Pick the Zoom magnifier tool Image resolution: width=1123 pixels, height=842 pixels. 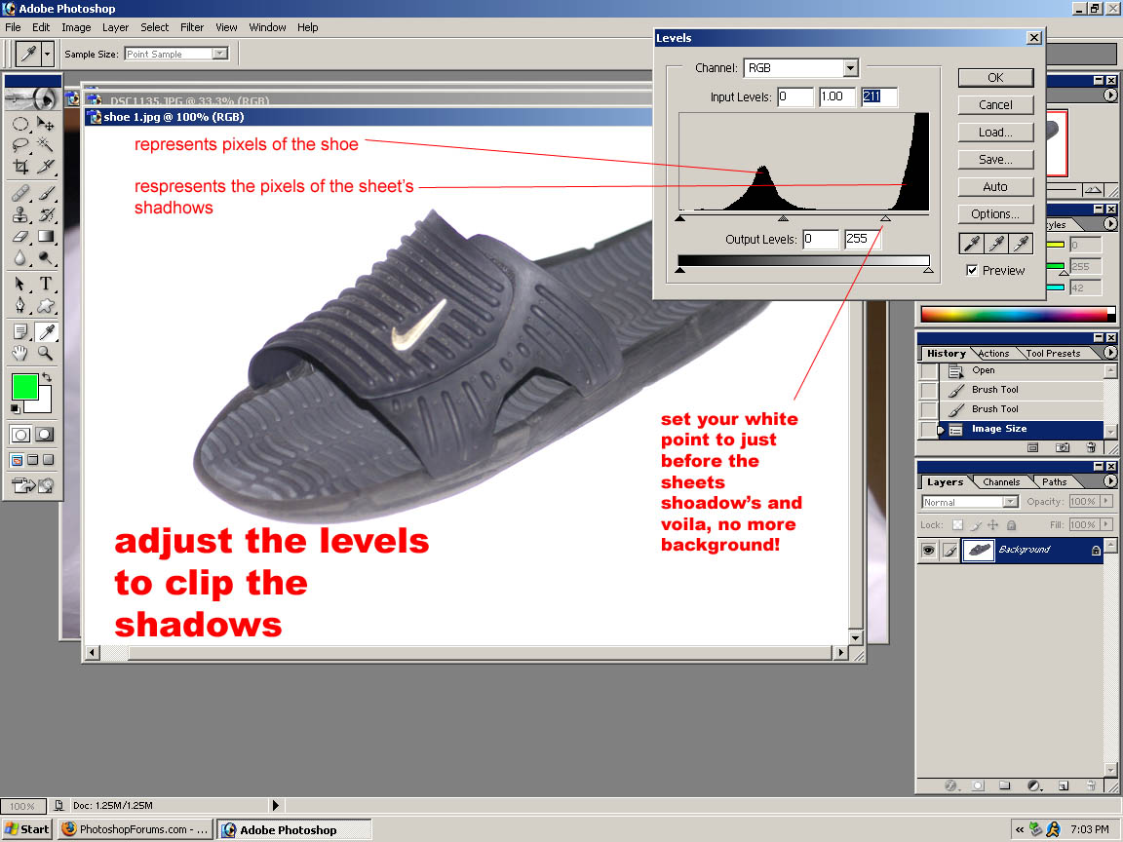(45, 353)
